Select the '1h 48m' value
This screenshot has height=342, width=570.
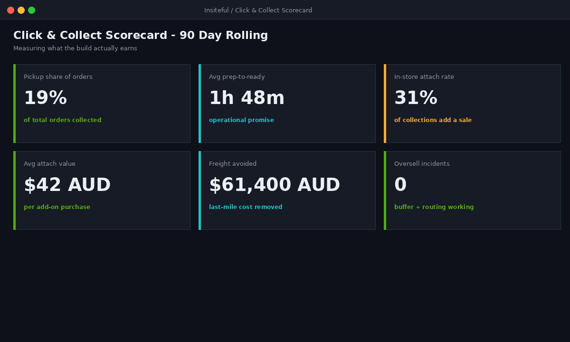coord(247,98)
